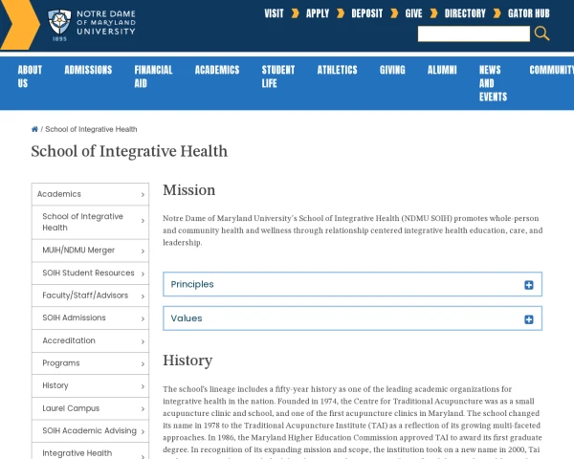Click the School of Integrative Health page title
The width and height of the screenshot is (574, 459).
[x=129, y=151]
